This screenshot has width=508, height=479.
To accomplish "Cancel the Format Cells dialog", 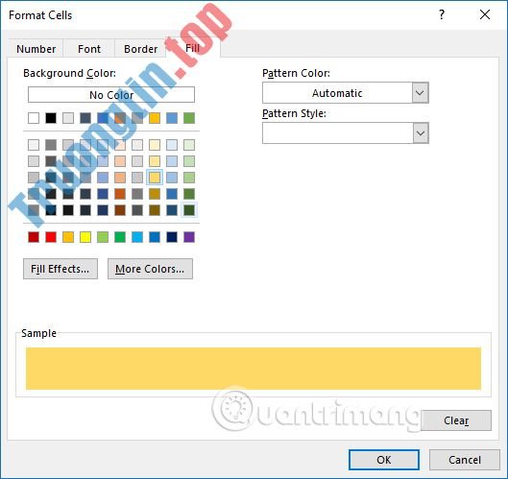I will (464, 460).
